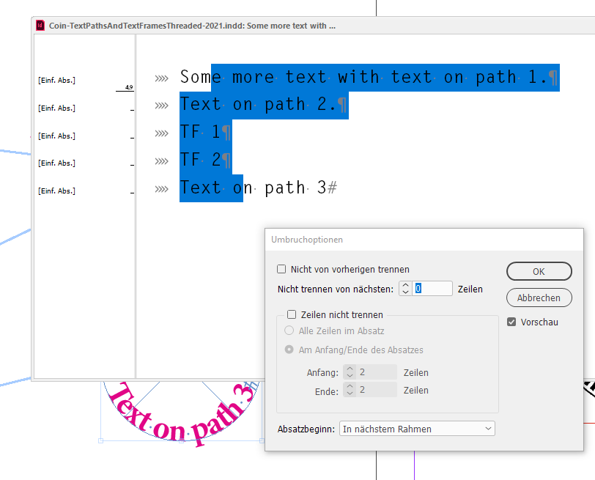The height and width of the screenshot is (480, 595).
Task: Click up arrow of "Nicht trennen von nächsten" stepper
Action: [404, 285]
